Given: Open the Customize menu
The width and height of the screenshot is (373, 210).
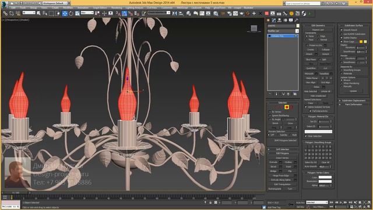Looking at the screenshot, I should click(167, 8).
